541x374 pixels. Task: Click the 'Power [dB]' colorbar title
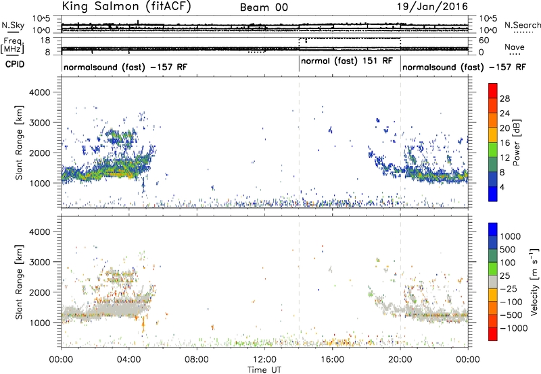pos(516,142)
